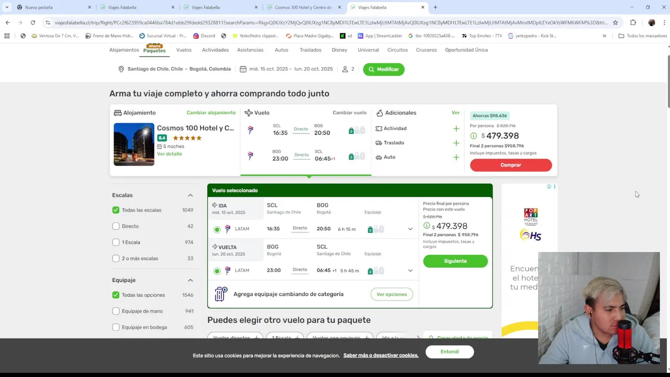Click the location pin icon

pos(121,69)
